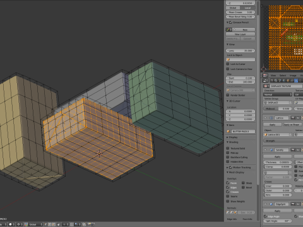Enable Backface Culling checkbox
303x227 pixels.
(x=228, y=157)
